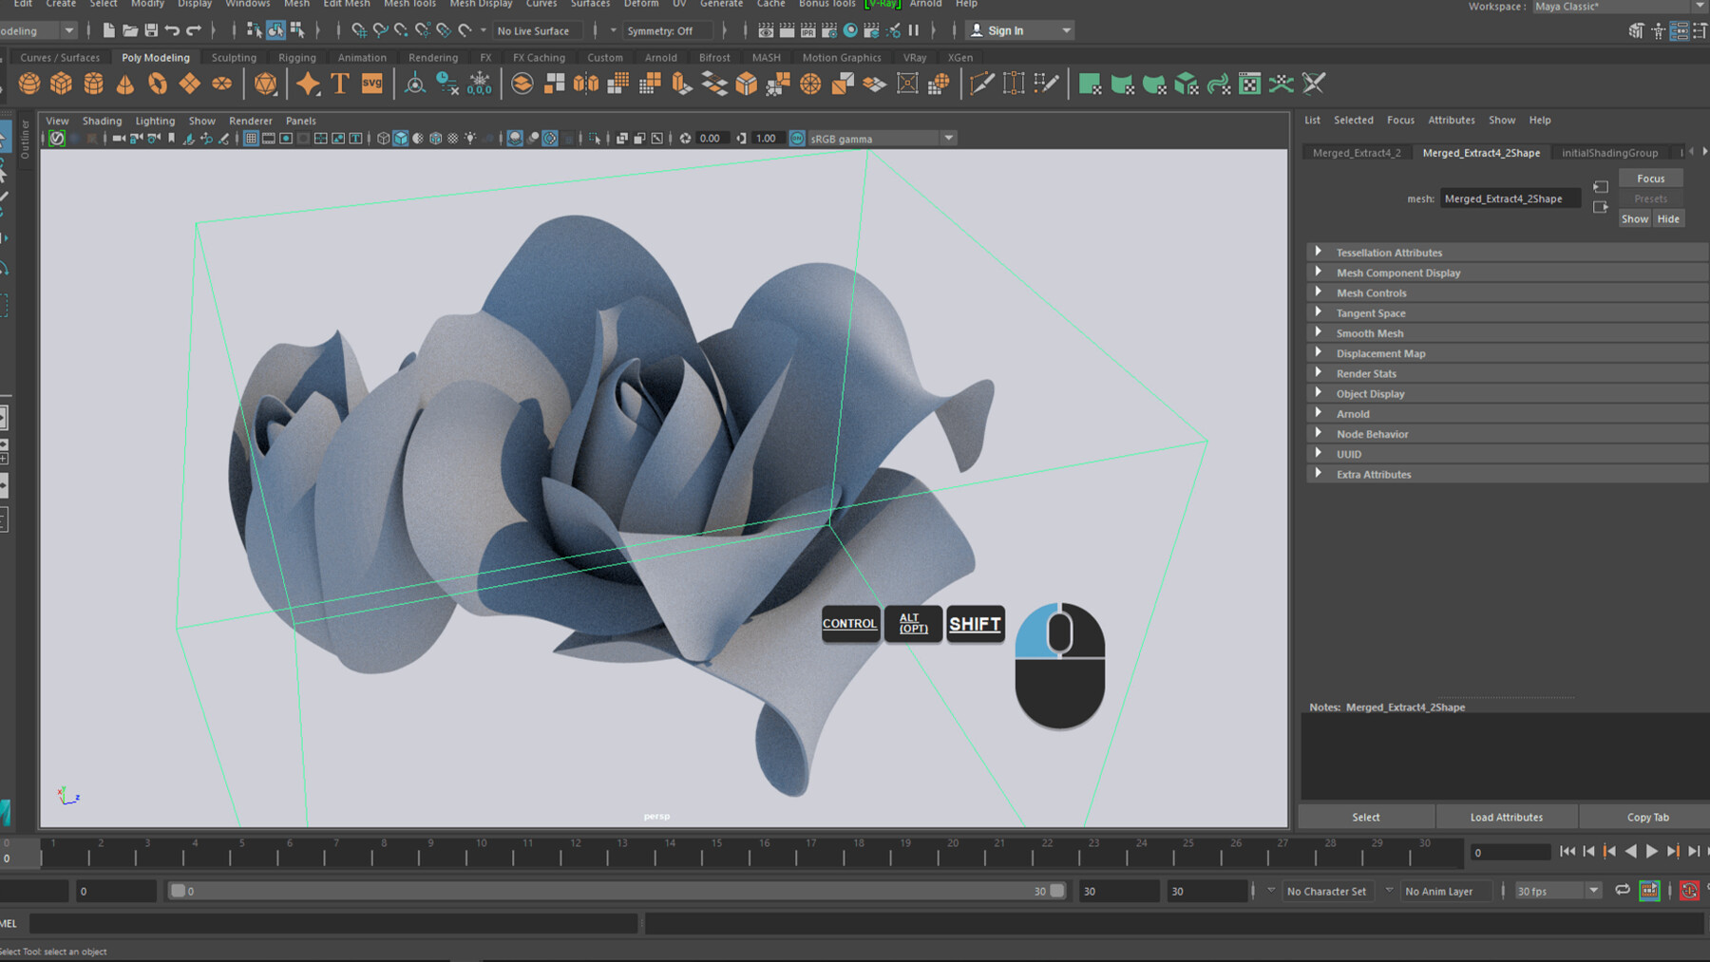The width and height of the screenshot is (1710, 962).
Task: Select the Multi-Cut tool icon on the shelf
Action: 981,84
